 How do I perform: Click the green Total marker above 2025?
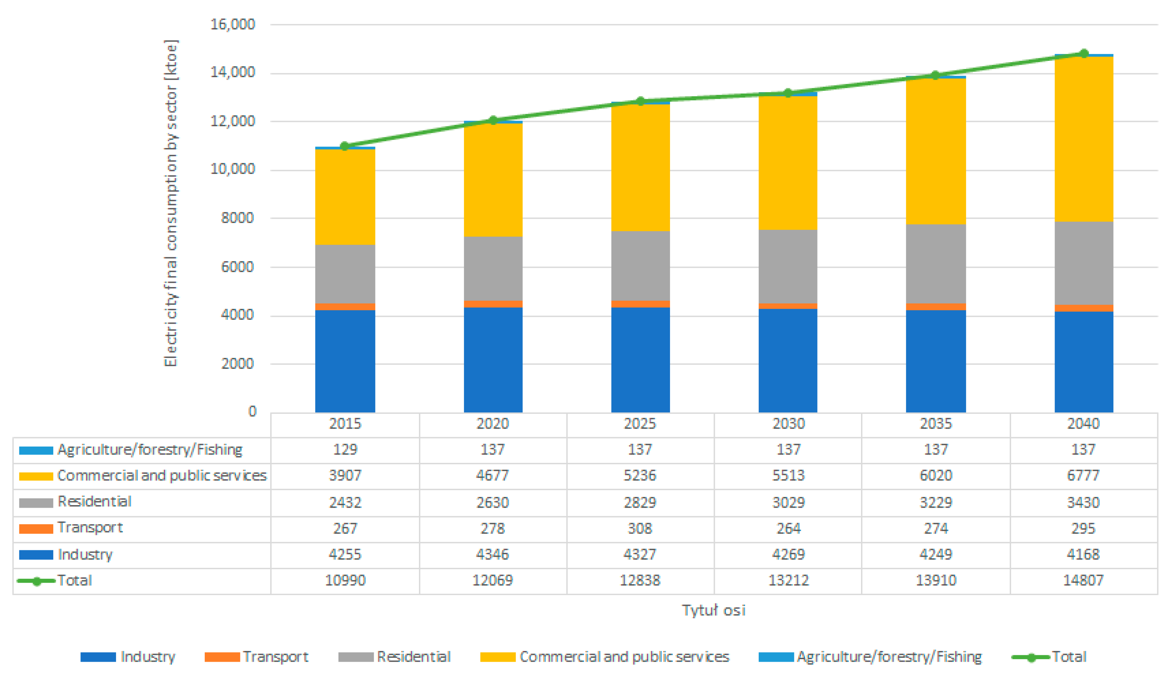[640, 101]
